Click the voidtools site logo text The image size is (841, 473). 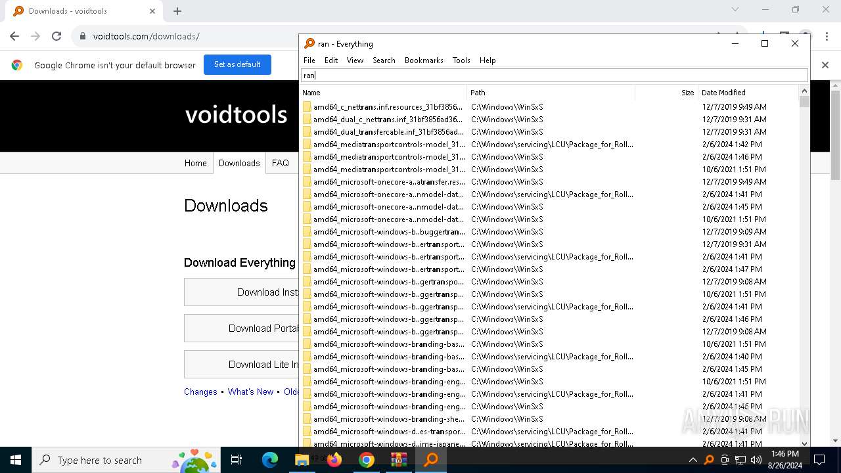pos(236,115)
